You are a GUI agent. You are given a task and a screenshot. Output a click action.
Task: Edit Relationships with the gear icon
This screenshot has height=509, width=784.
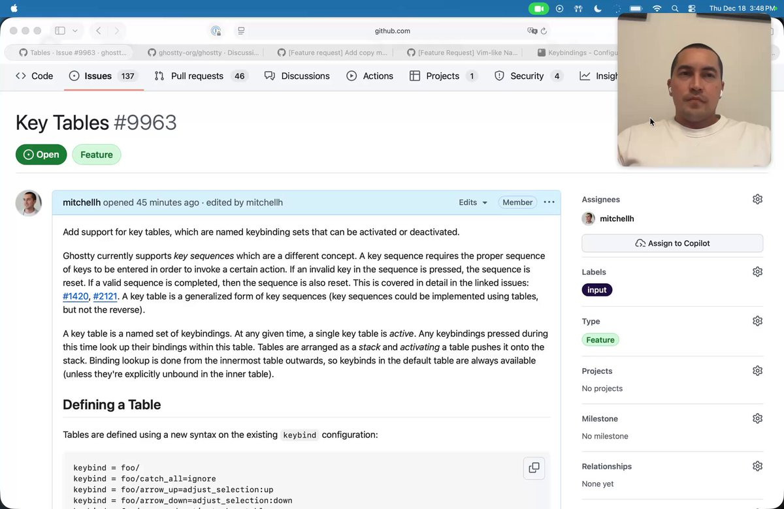(757, 466)
